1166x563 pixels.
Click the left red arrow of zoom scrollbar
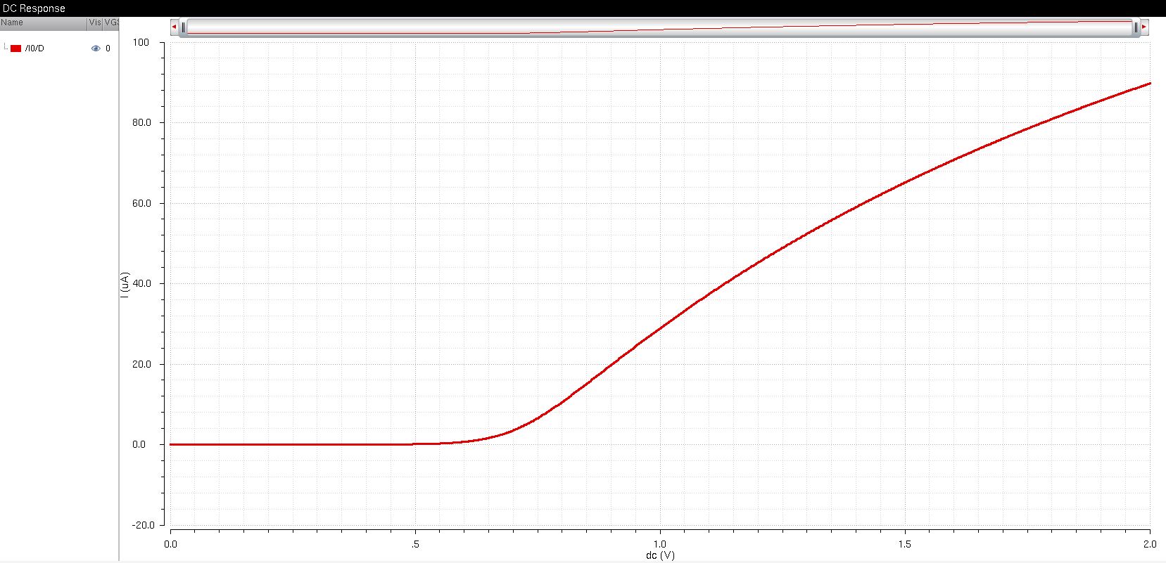174,27
